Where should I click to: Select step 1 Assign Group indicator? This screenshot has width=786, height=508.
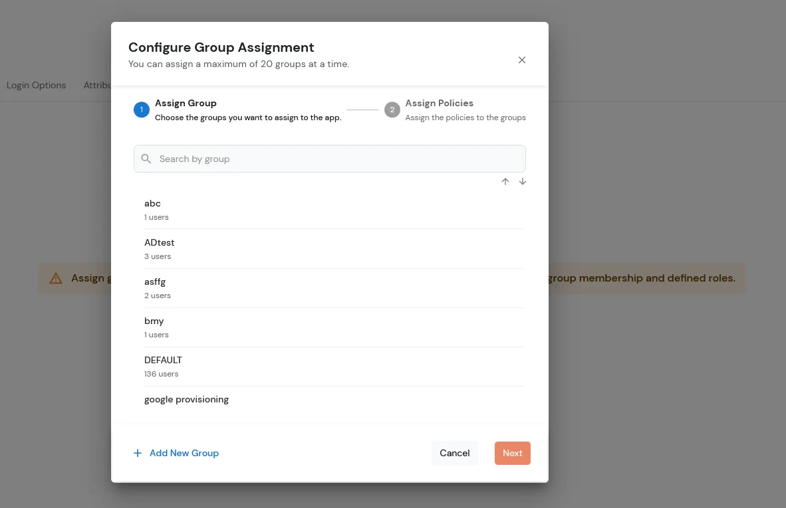(x=141, y=110)
